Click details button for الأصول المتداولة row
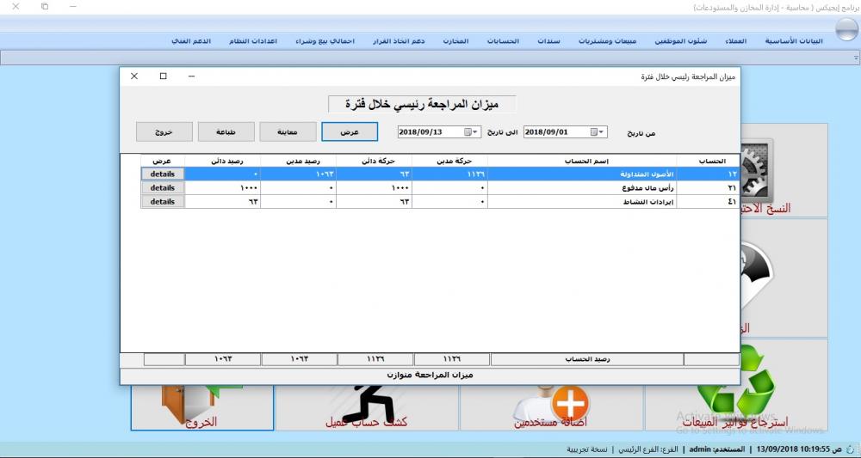Image resolution: width=861 pixels, height=458 pixels. coord(163,174)
